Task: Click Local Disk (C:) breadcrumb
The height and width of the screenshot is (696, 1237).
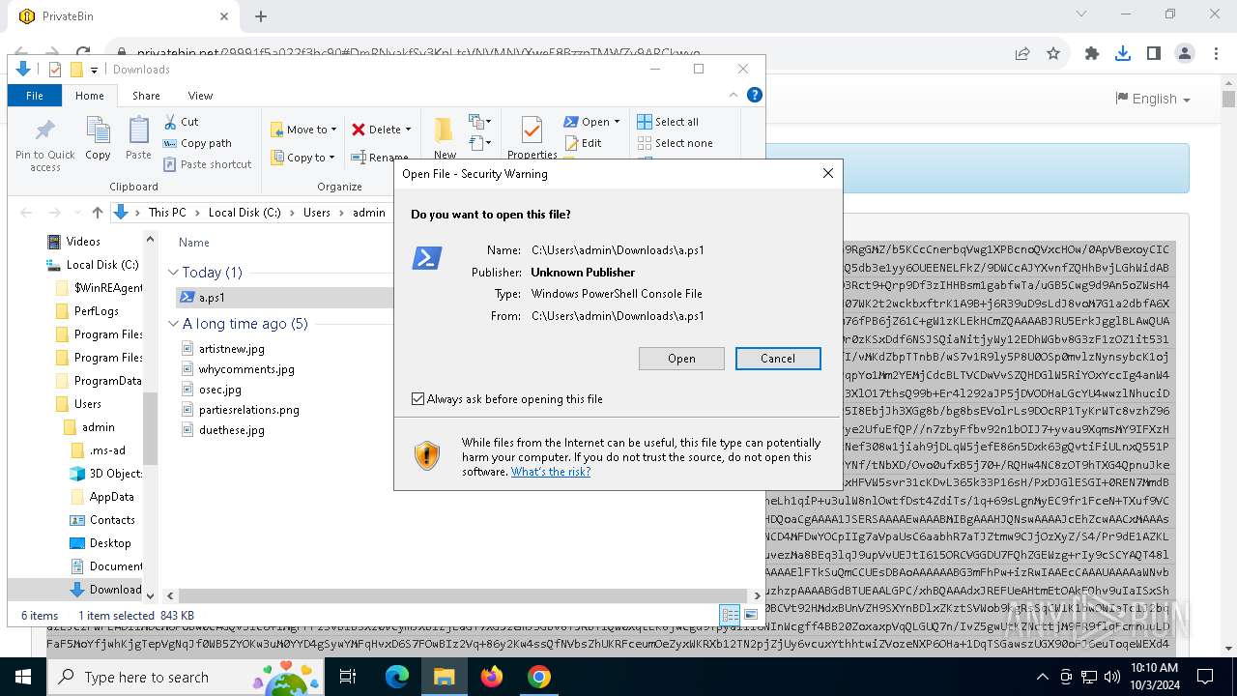Action: tap(245, 213)
